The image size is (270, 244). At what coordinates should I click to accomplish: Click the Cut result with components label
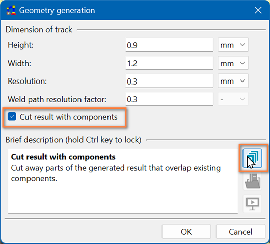[68, 117]
